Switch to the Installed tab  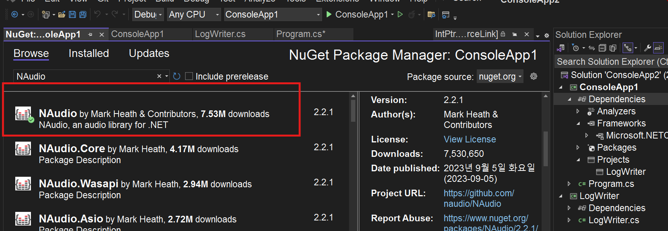pyautogui.click(x=89, y=53)
